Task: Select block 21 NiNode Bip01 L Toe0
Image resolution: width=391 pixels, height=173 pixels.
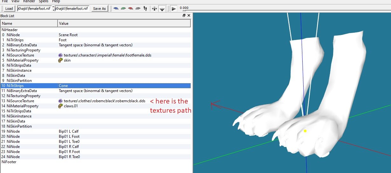Action: 95,142
